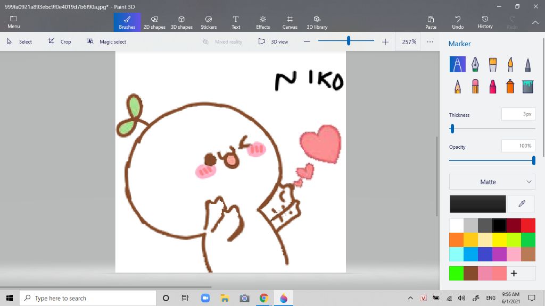
Task: Click the taskbar search box
Action: coord(88,298)
